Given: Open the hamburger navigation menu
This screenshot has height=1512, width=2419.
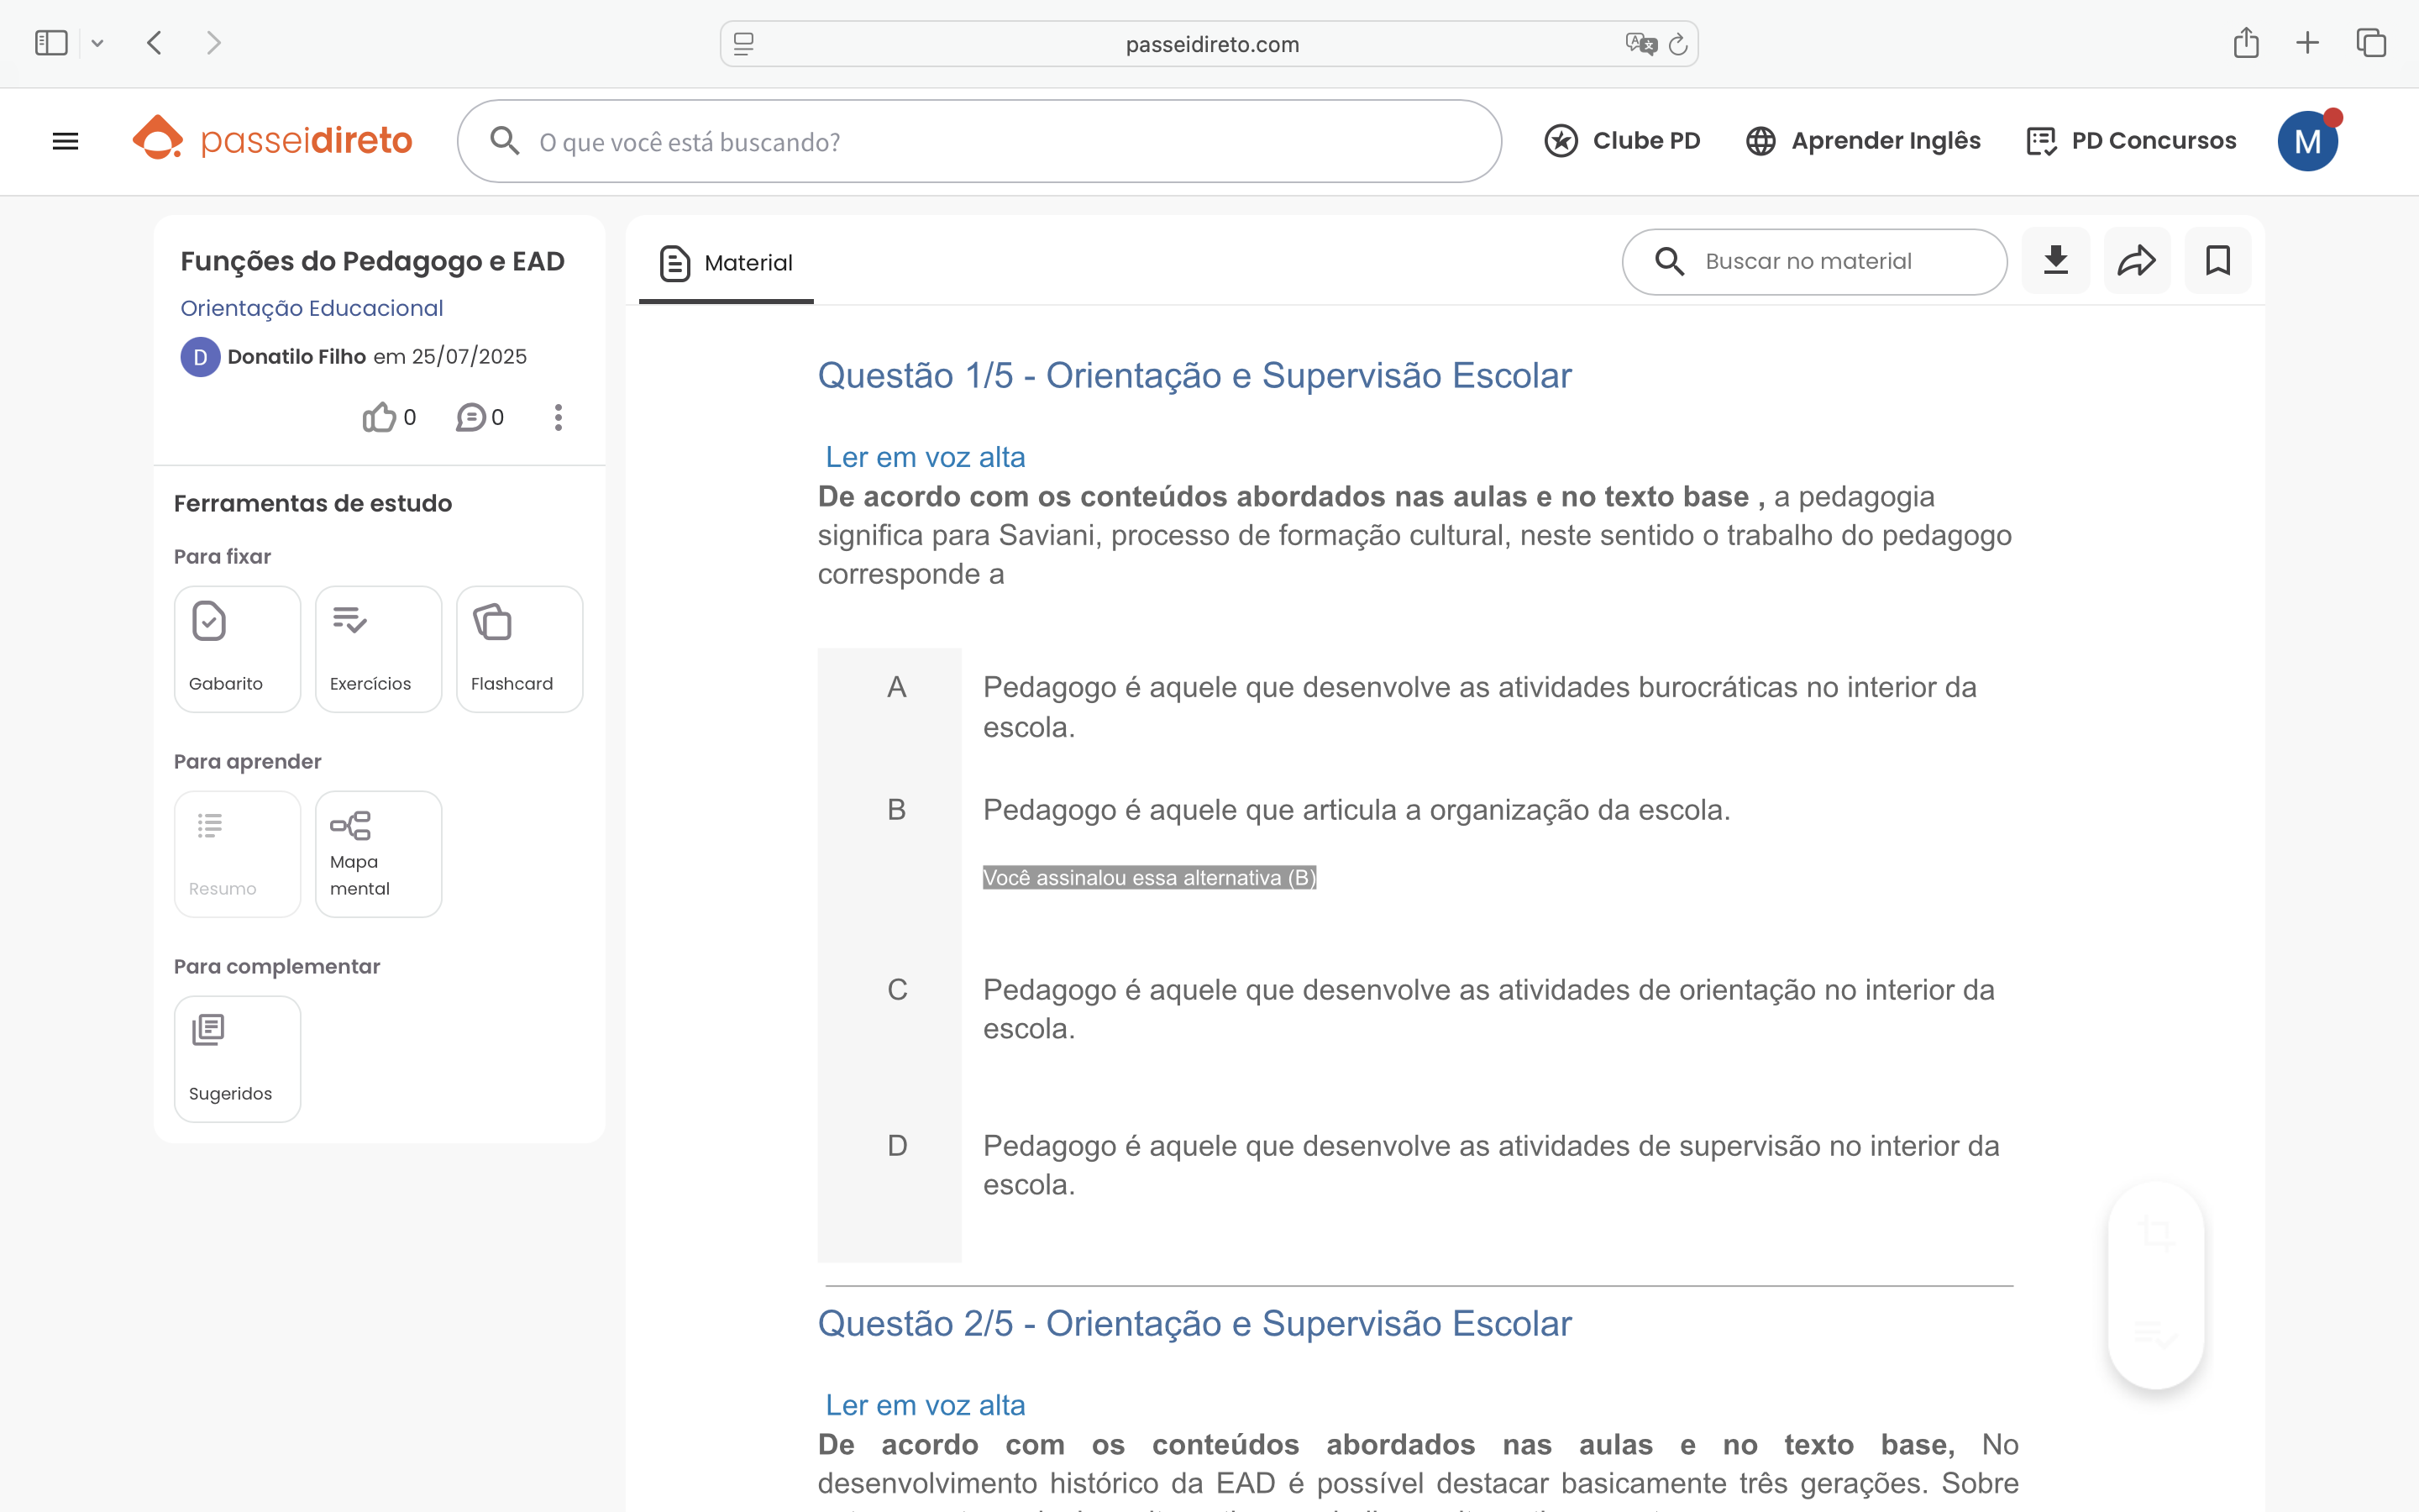Looking at the screenshot, I should pyautogui.click(x=65, y=141).
